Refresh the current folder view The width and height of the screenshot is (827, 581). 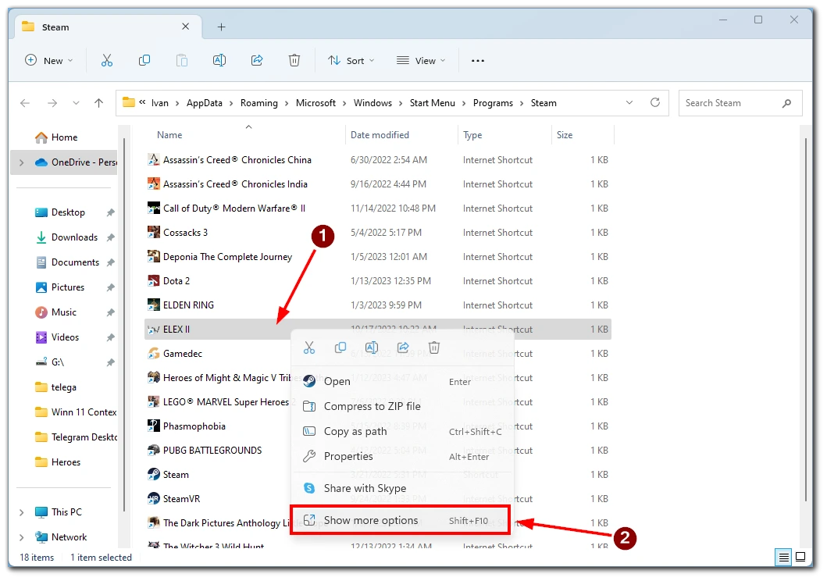[655, 102]
